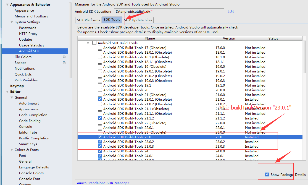This screenshot has height=185, width=308.
Task: Sort table by Name column header
Action: (x=150, y=38)
